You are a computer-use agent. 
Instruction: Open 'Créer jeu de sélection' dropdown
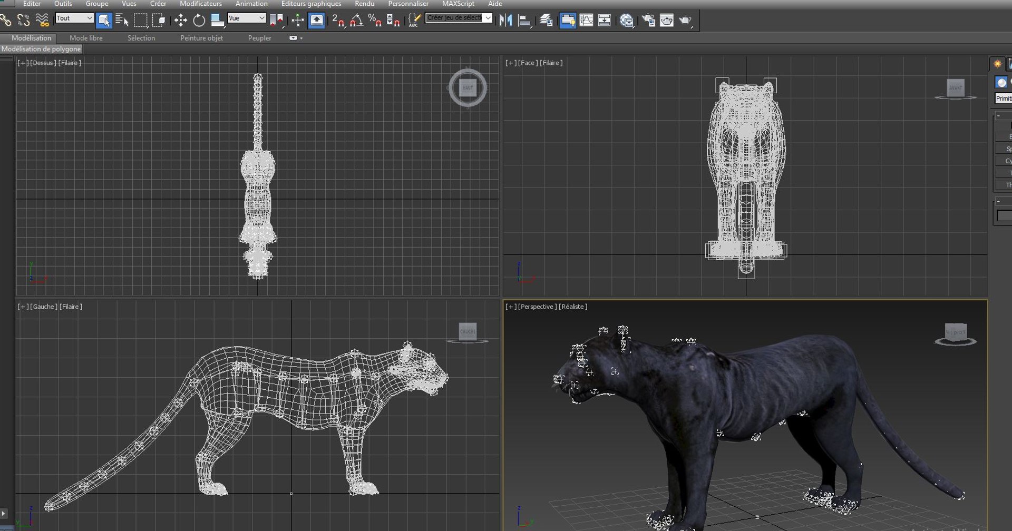coord(459,18)
